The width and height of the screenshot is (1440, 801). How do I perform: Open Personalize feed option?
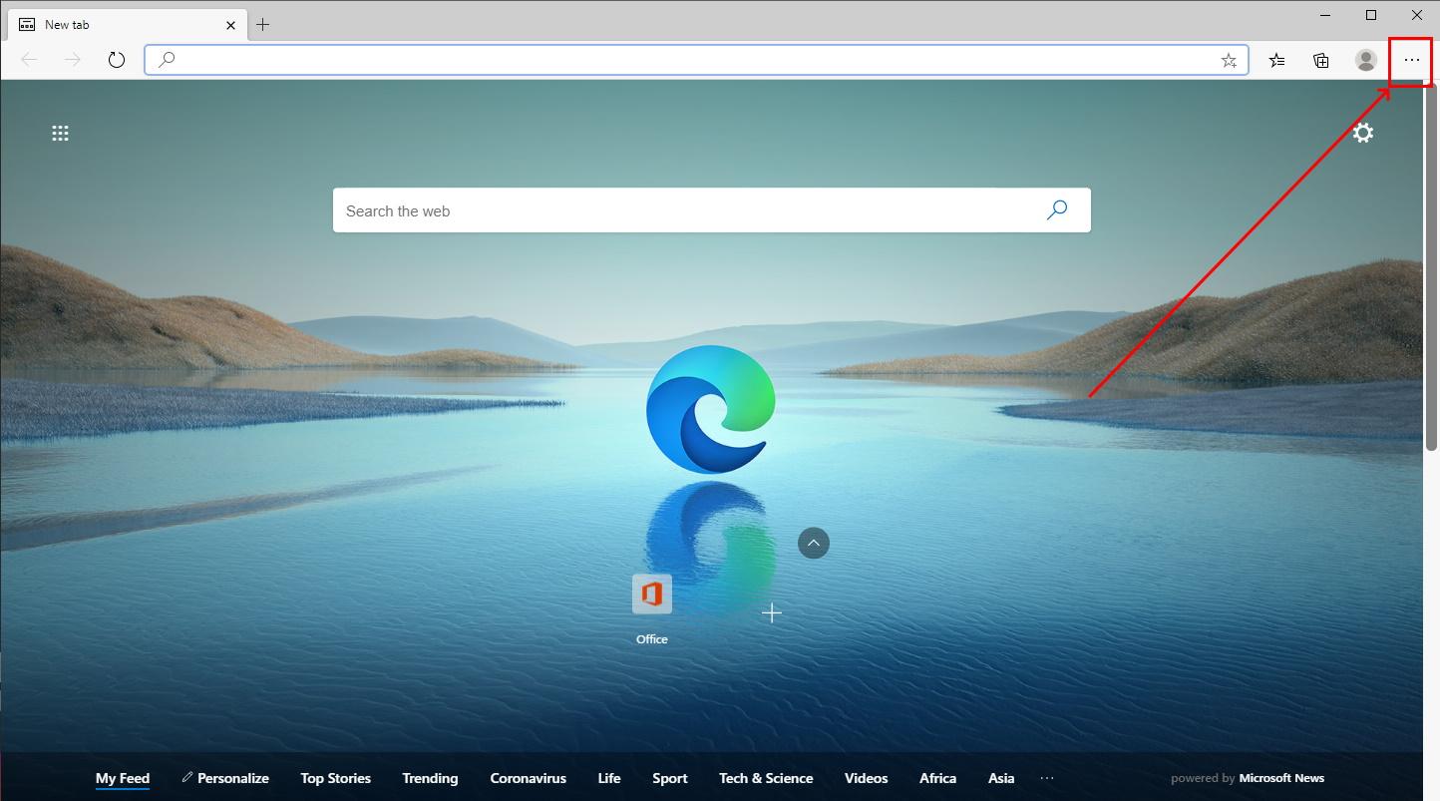point(225,778)
